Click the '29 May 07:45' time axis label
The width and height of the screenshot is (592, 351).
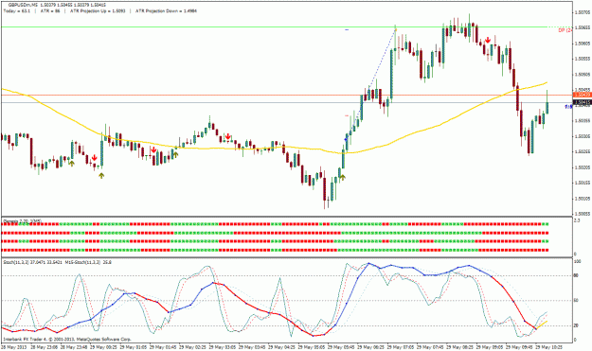[x=430, y=346]
